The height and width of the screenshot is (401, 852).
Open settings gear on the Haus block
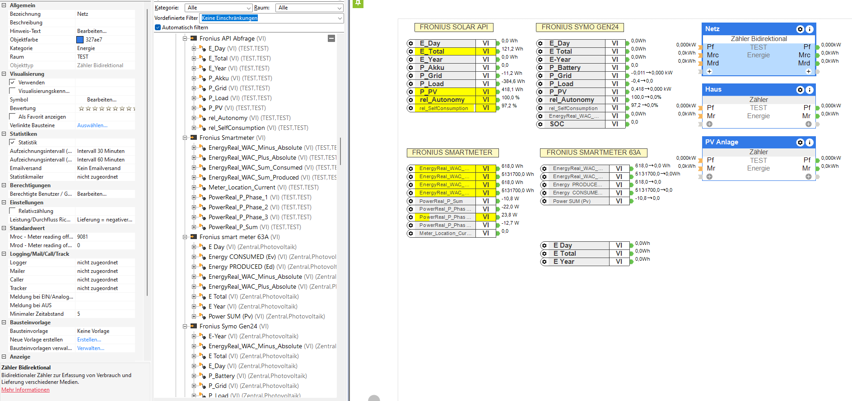[800, 90]
